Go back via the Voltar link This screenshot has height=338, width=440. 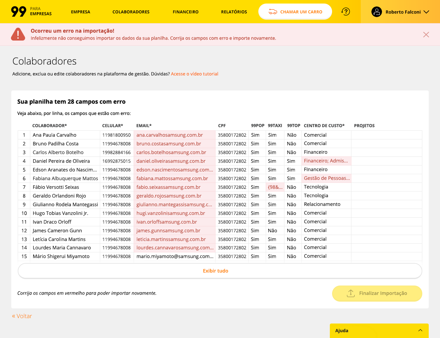click(x=22, y=316)
